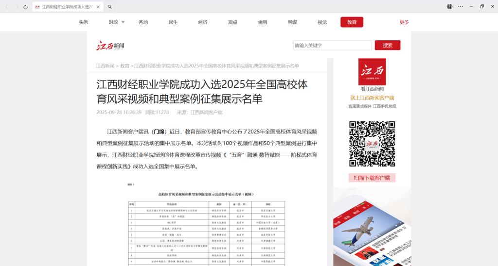Click the red 江西 app logo in sidebar
This screenshot has width=498, height=266.
point(372,72)
